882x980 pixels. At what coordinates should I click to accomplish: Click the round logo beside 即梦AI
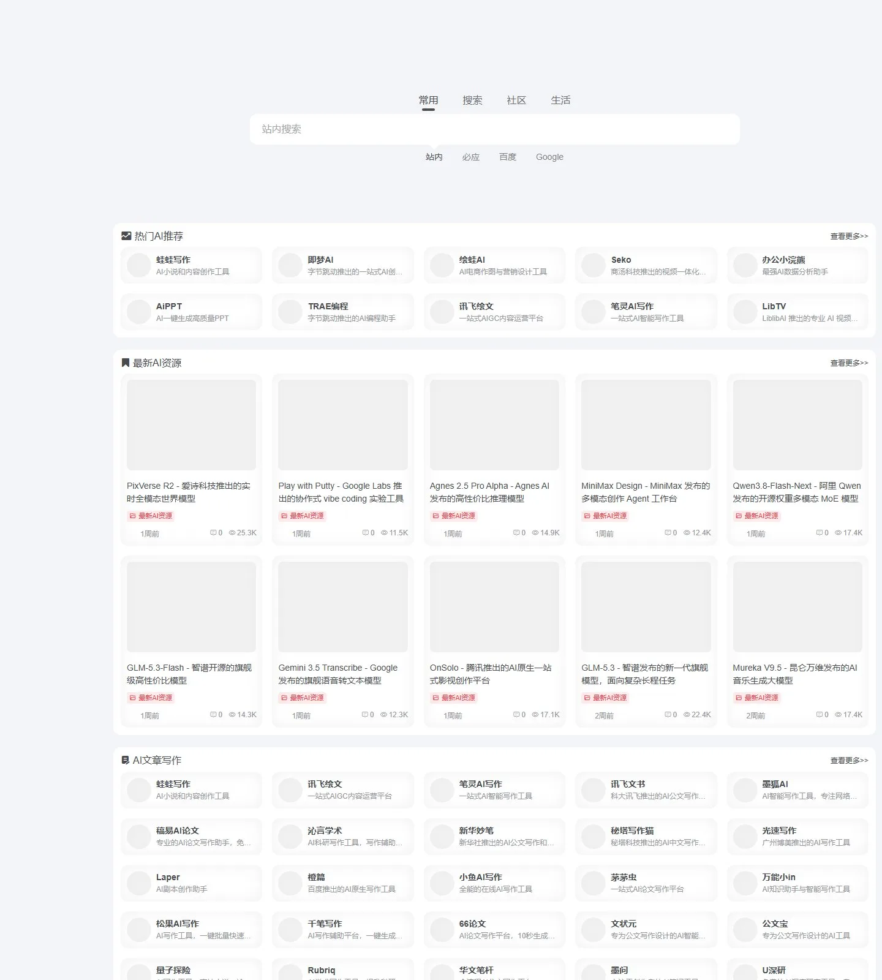pyautogui.click(x=290, y=265)
